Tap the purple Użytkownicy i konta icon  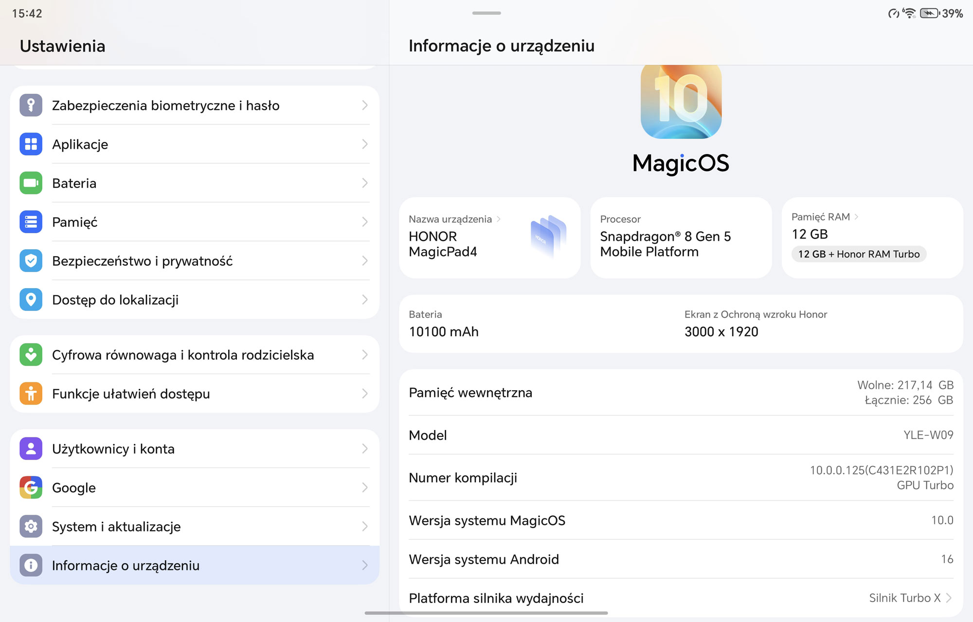tap(31, 449)
